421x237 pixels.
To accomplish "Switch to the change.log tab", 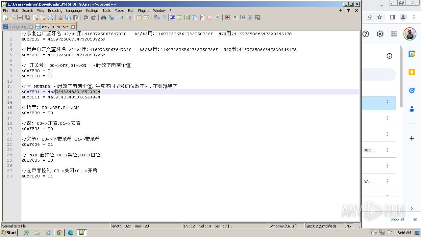I will tap(17, 27).
